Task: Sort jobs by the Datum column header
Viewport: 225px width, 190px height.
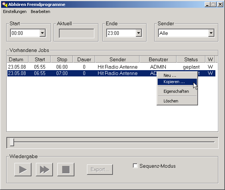Action: (x=16, y=59)
